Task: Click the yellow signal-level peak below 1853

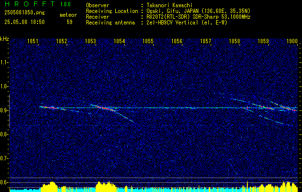Action: point(106,187)
